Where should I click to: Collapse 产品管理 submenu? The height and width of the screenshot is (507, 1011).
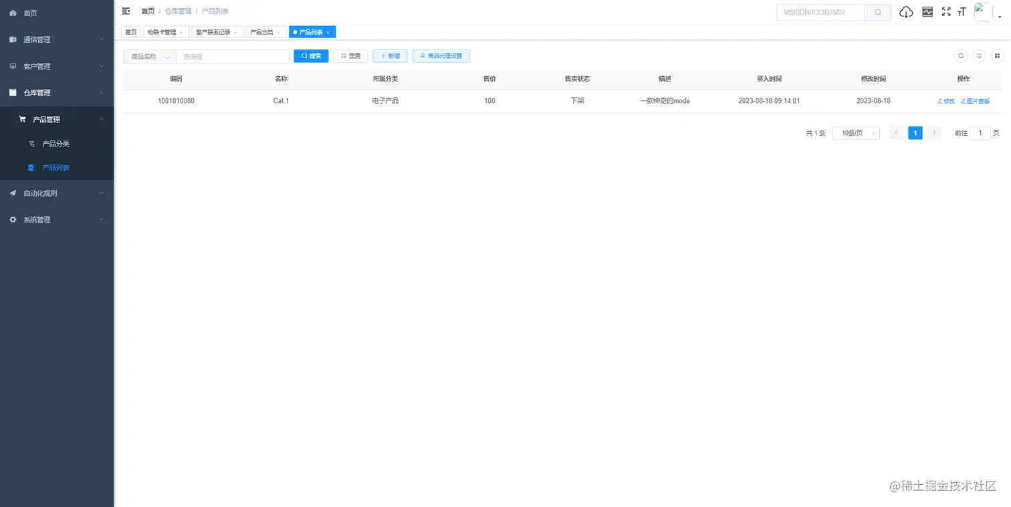click(x=57, y=119)
